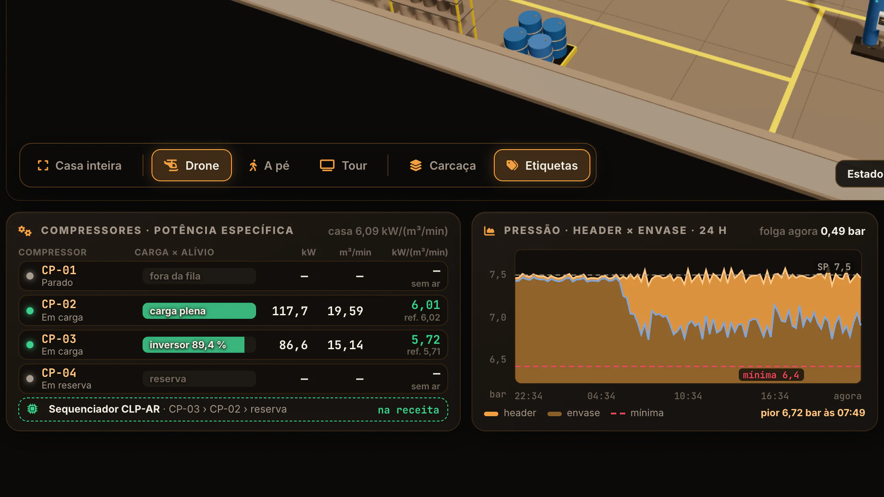Toggle the Etiquetas labels button

pos(542,165)
